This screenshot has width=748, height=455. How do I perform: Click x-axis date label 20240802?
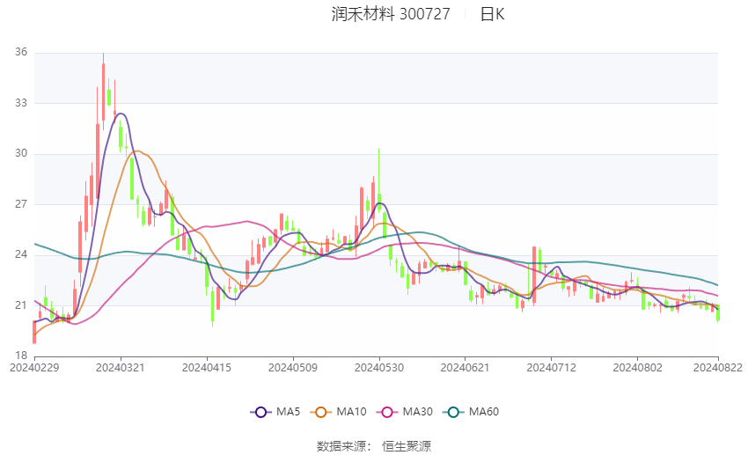point(638,368)
